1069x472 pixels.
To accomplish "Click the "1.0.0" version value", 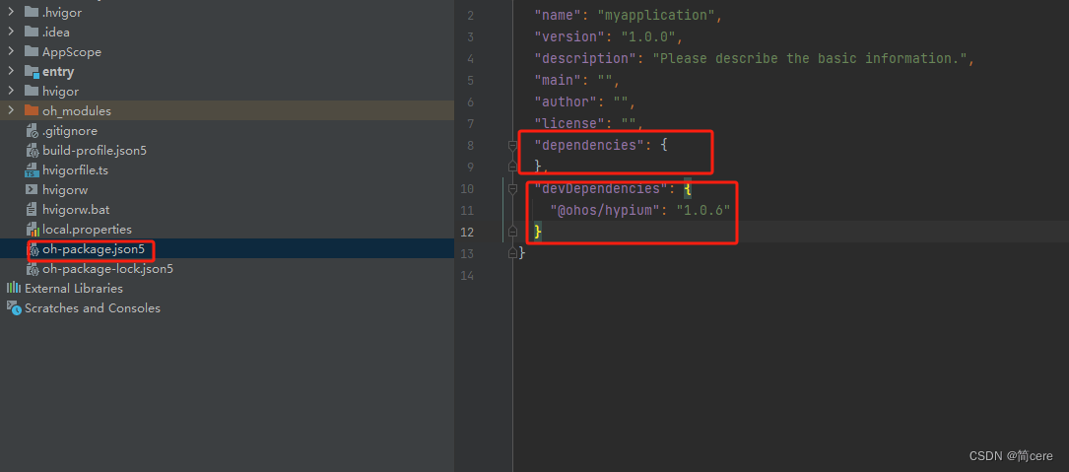I will point(647,36).
